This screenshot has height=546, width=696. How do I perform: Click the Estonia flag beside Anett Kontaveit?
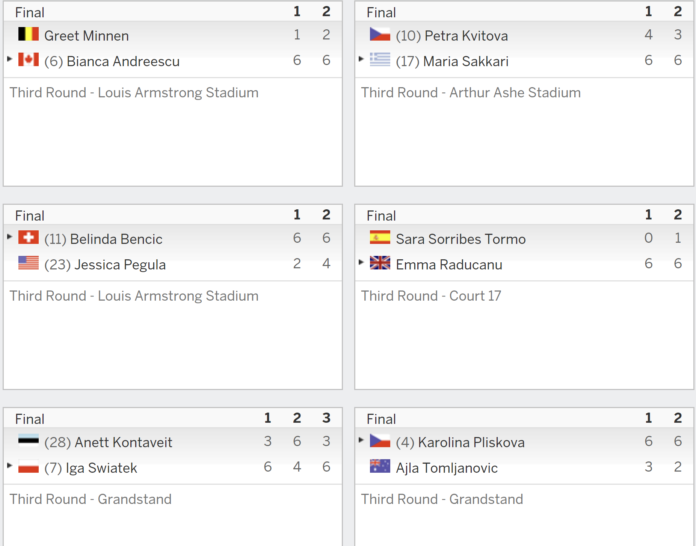click(x=29, y=440)
